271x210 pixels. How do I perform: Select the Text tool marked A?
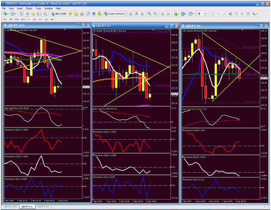tap(242, 13)
